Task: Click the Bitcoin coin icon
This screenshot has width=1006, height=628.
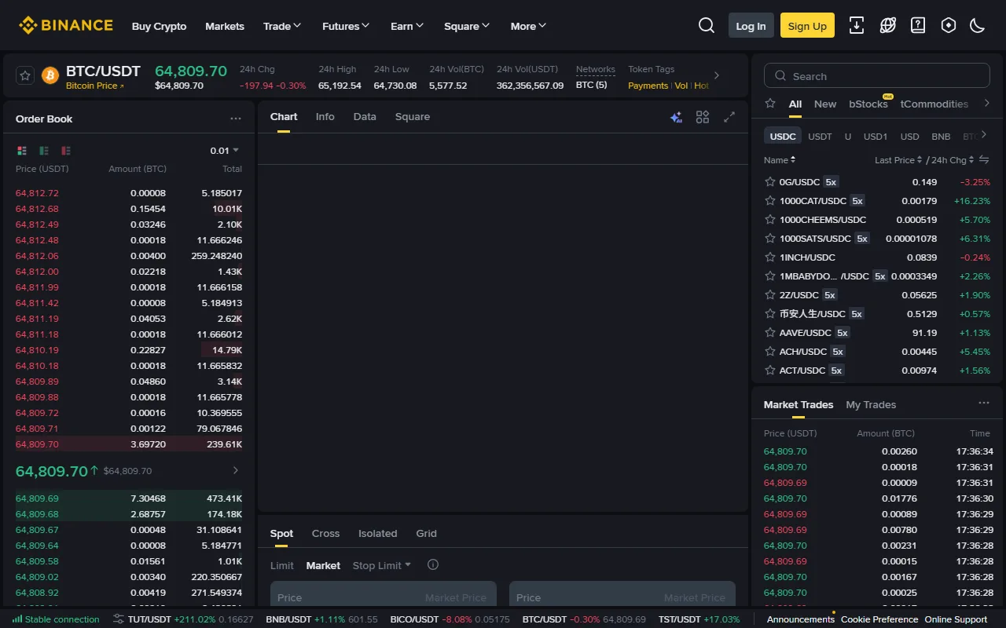Action: click(50, 75)
